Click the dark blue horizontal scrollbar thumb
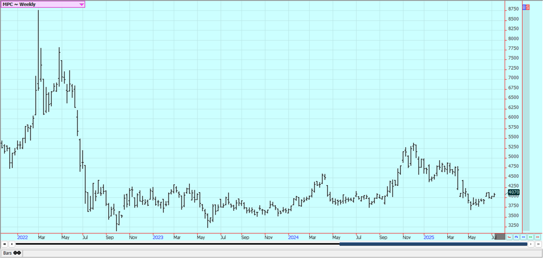The image size is (543, 258). [x=433, y=244]
